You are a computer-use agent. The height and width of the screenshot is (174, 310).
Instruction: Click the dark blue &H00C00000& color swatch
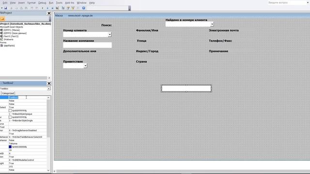pyautogui.click(x=10, y=147)
